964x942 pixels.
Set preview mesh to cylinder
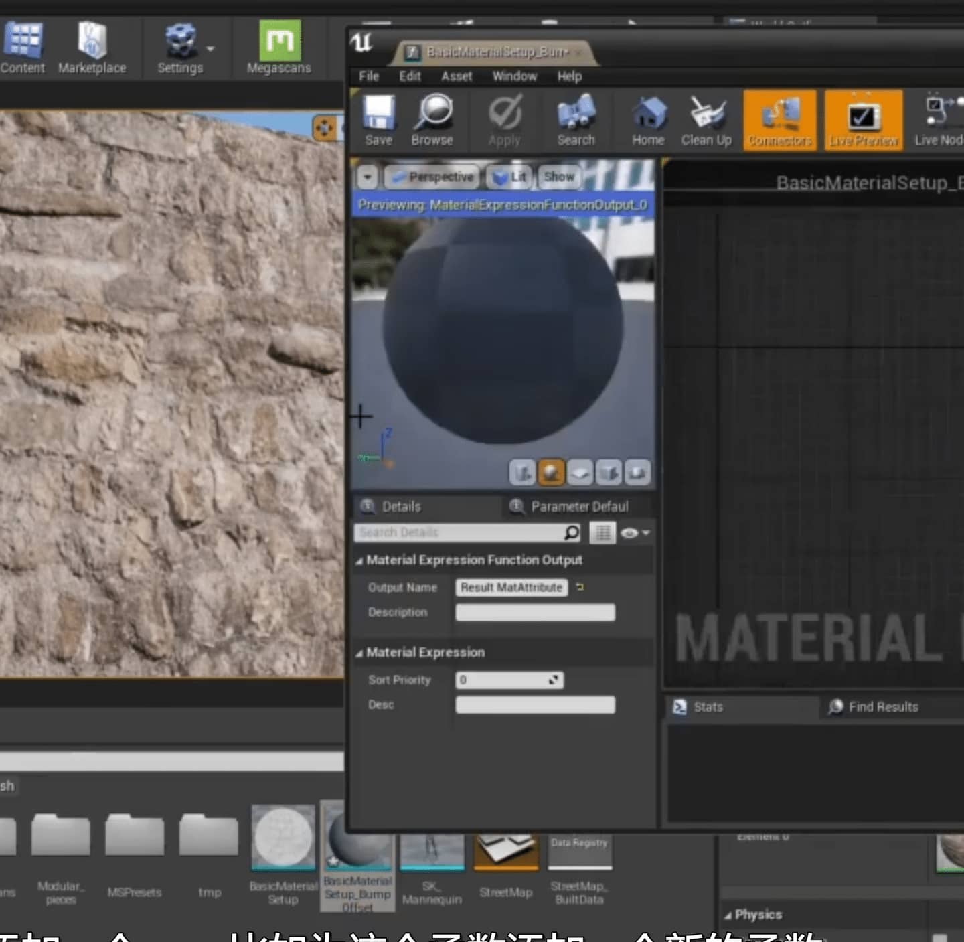[522, 473]
